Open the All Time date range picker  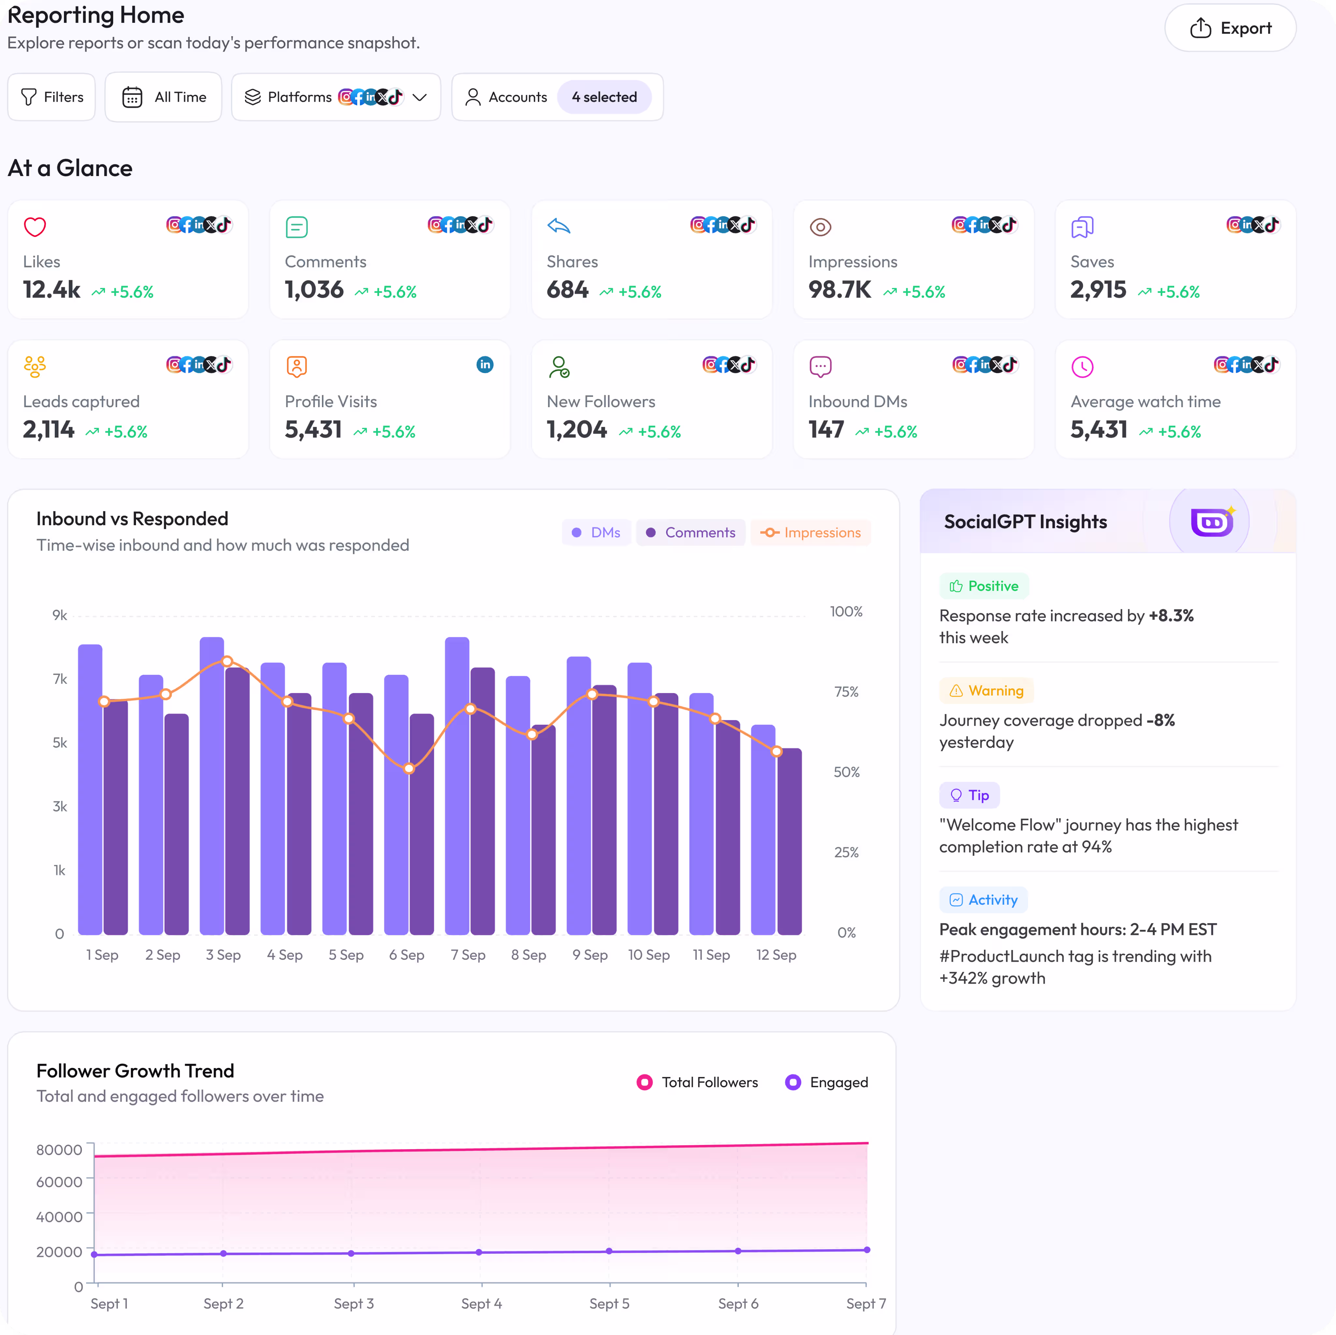163,97
